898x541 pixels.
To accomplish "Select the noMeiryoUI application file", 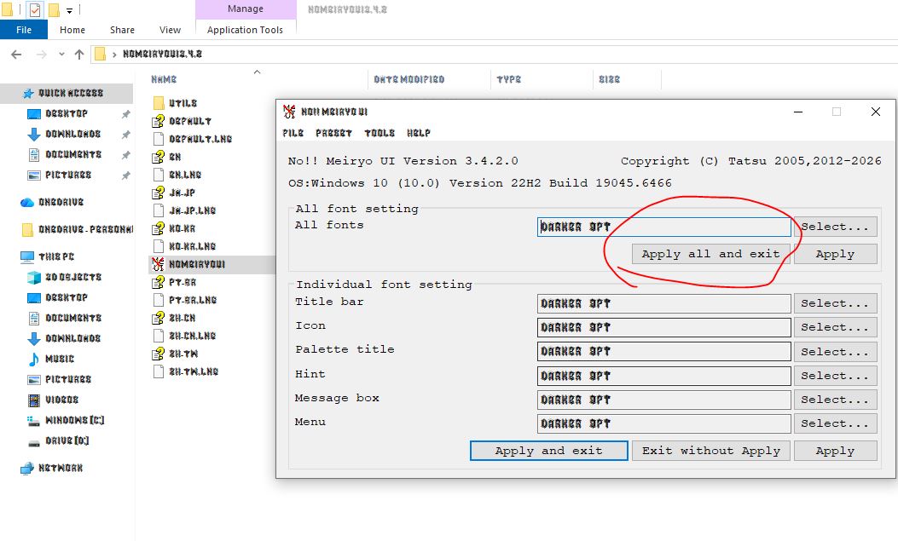I will [189, 264].
